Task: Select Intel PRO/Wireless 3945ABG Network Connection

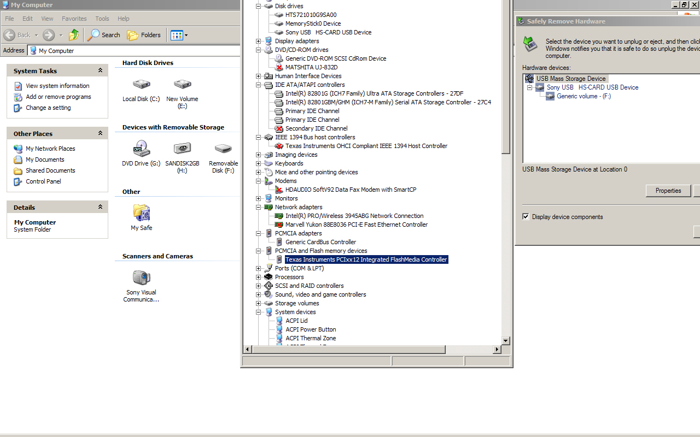Action: click(x=354, y=216)
